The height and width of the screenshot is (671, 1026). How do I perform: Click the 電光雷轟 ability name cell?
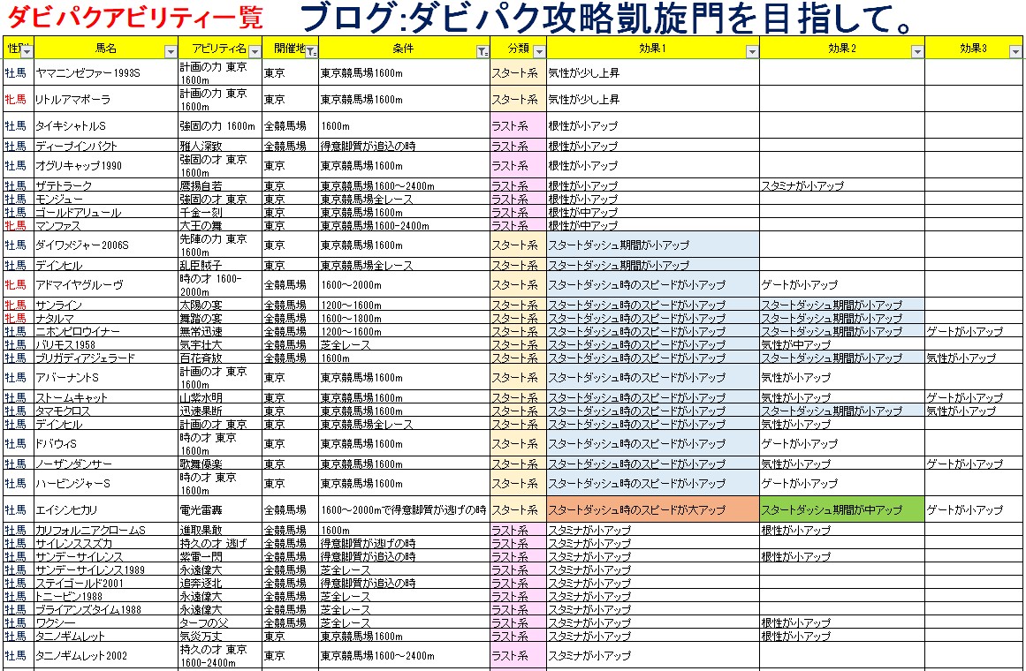click(x=220, y=509)
